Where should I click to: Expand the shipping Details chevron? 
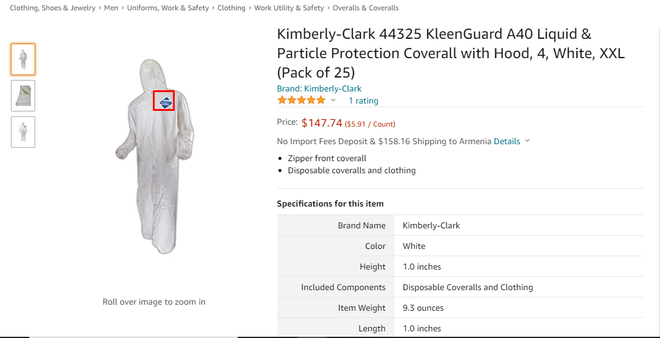tap(527, 141)
